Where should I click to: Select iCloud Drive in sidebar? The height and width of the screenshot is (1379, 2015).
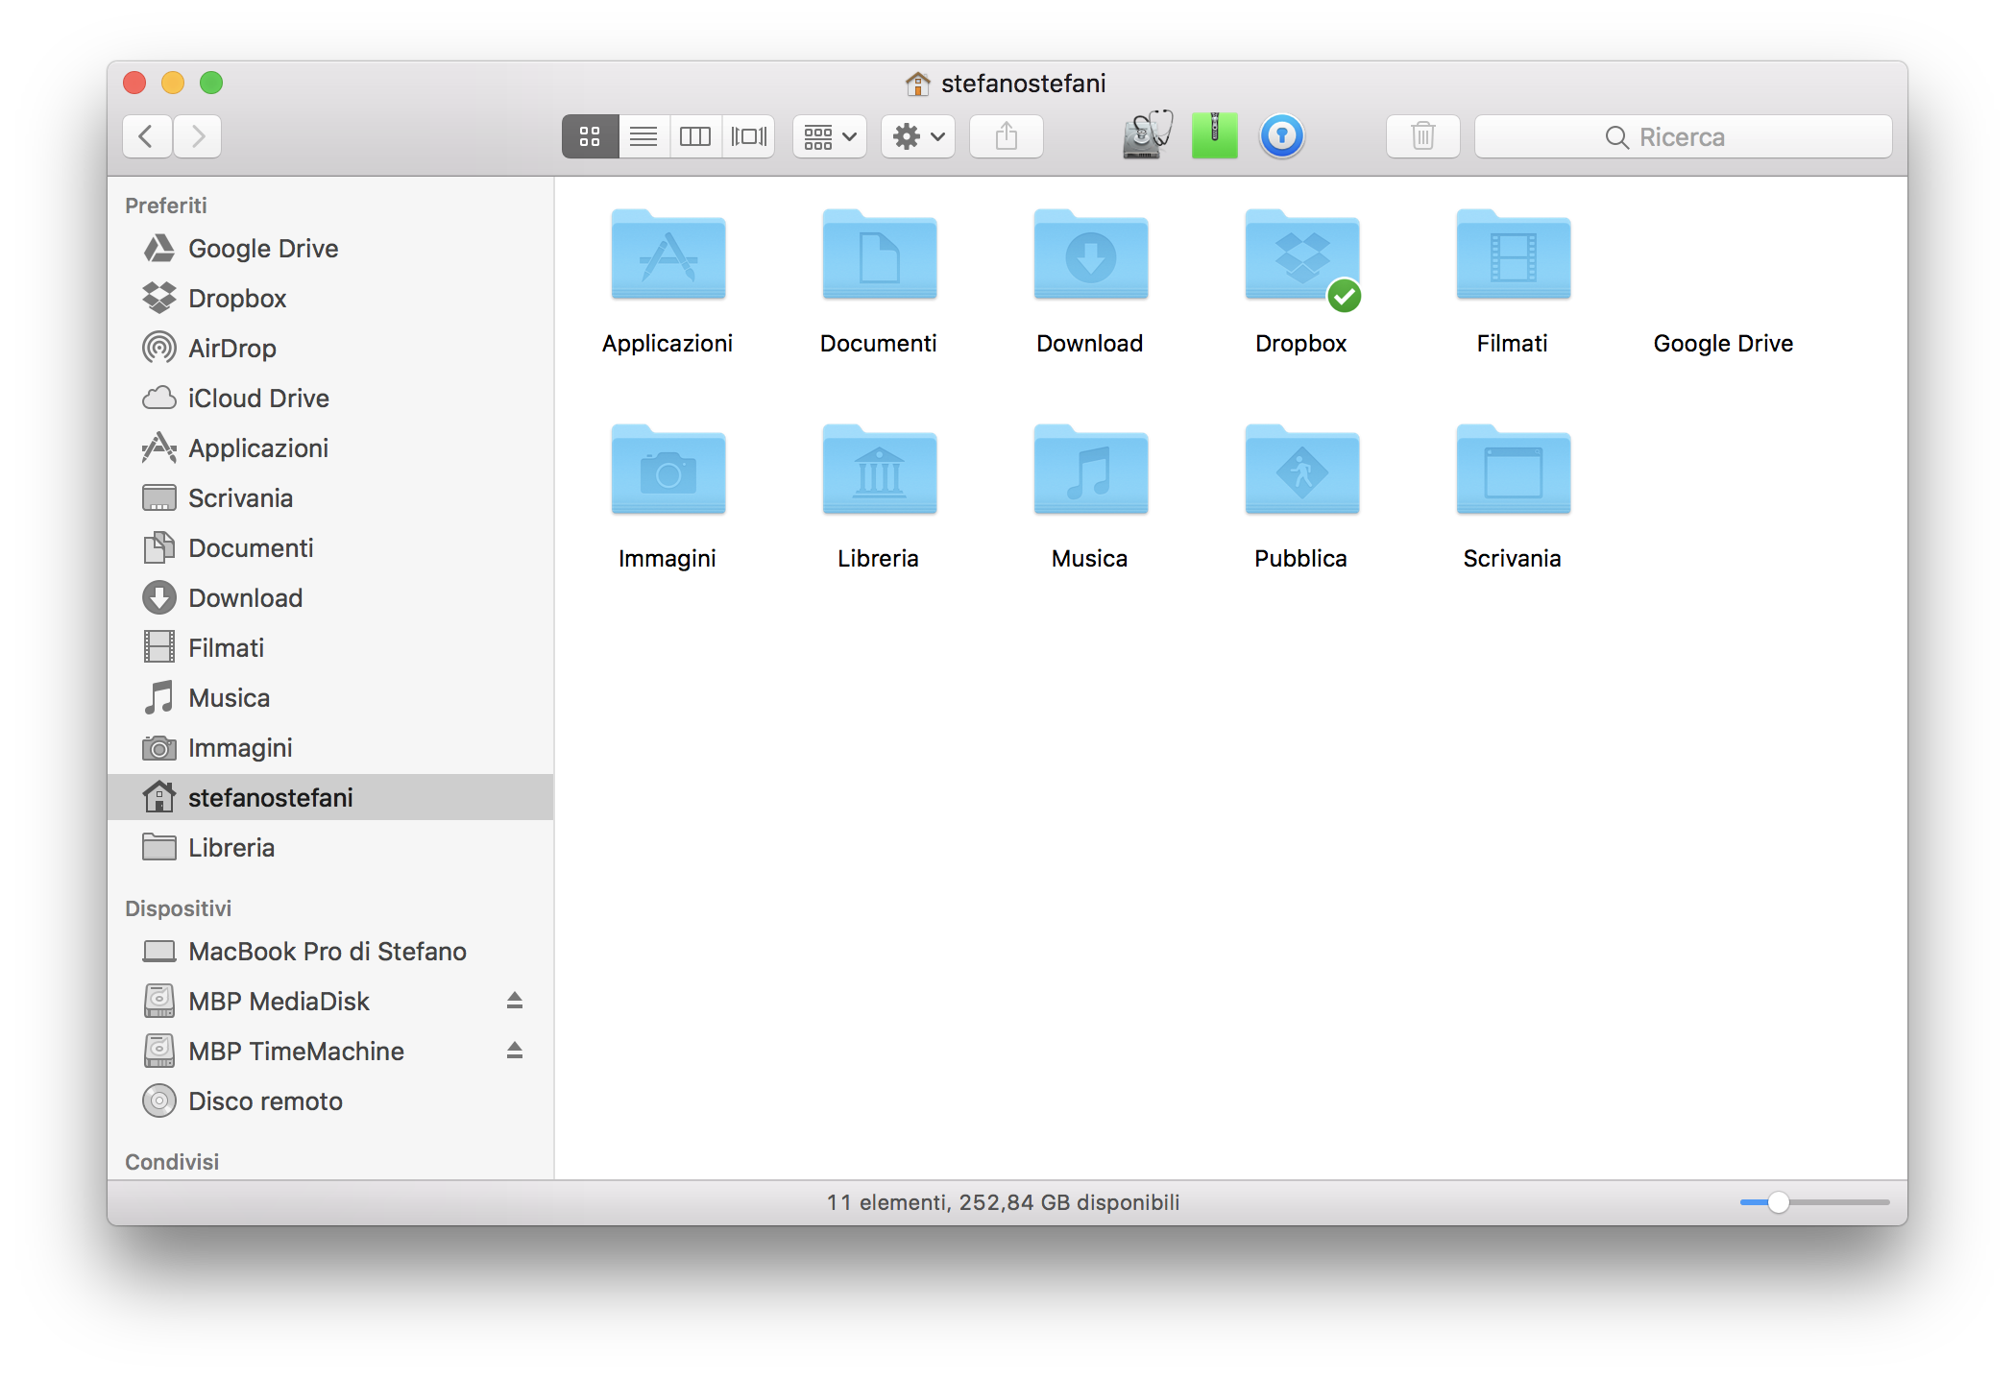(x=257, y=399)
